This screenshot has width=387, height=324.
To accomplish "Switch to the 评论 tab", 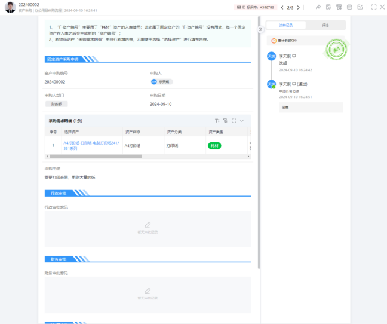I will coord(325,25).
